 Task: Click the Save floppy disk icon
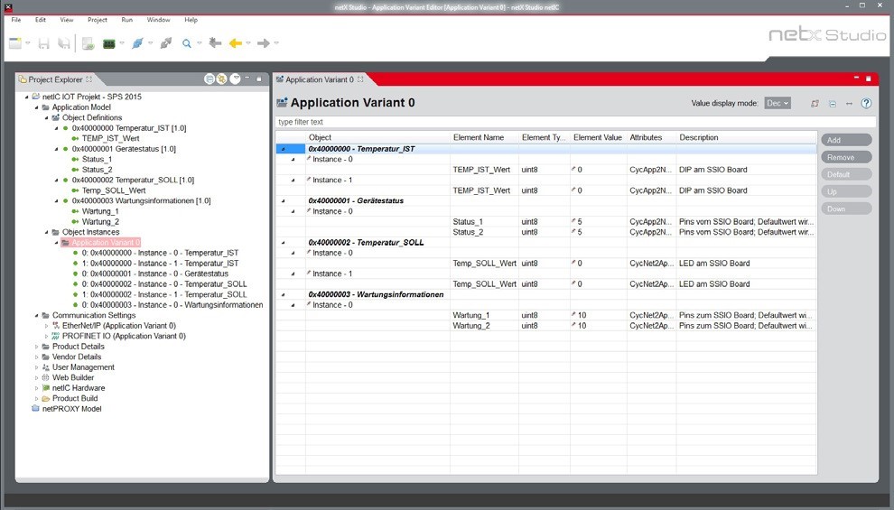44,43
